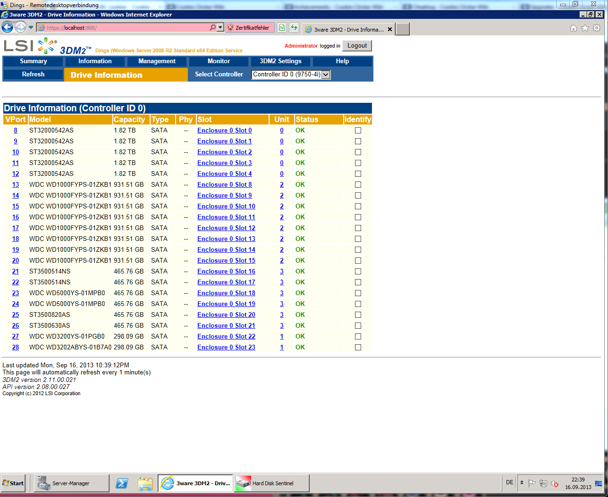Enable Identify for VPort 13

pos(358,185)
